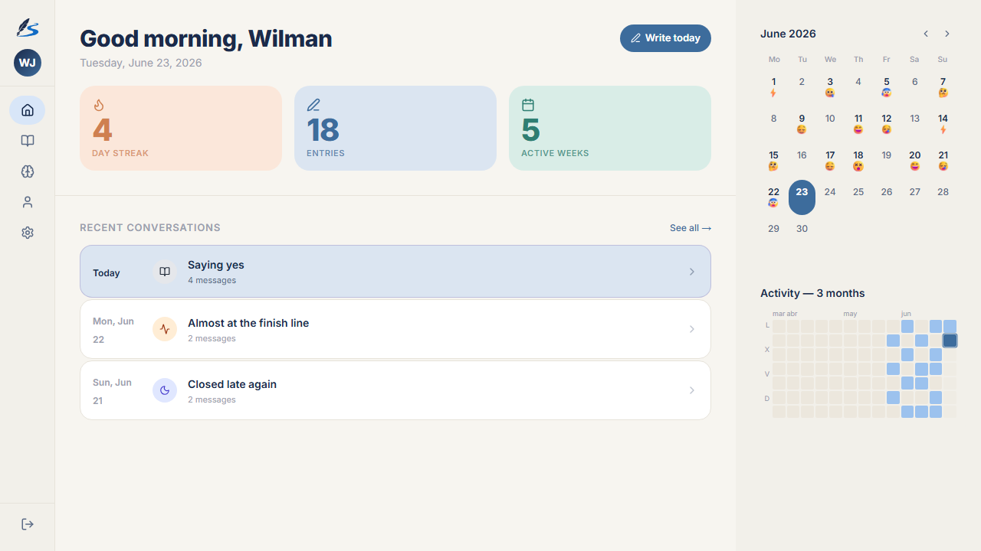This screenshot has height=551, width=981.
Task: Open the journal book icon in the sidebar
Action: pos(28,141)
